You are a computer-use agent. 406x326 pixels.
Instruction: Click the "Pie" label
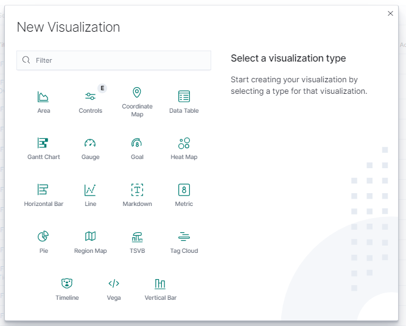[43, 251]
